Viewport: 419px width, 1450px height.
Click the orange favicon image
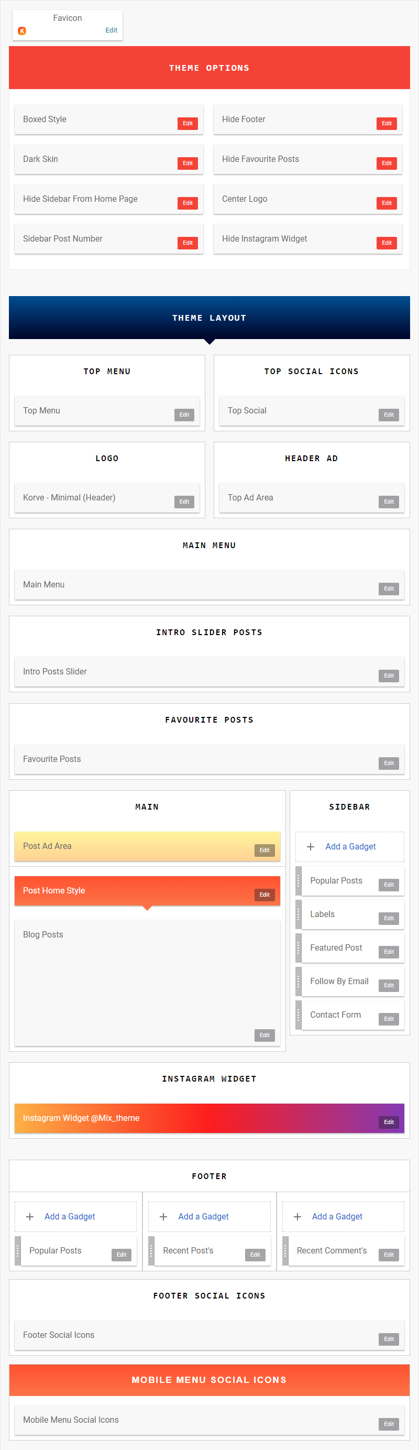[x=22, y=31]
